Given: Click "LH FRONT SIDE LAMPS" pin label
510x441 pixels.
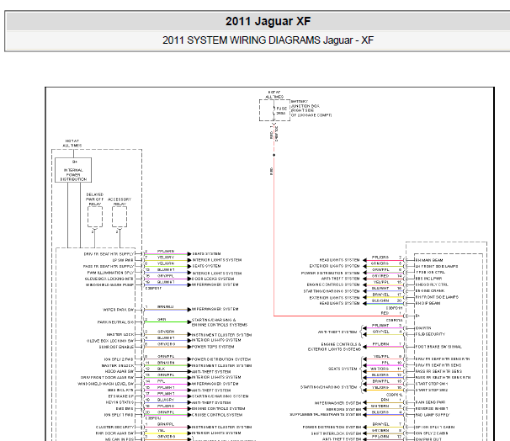Looking at the screenshot, I should coord(437,266).
